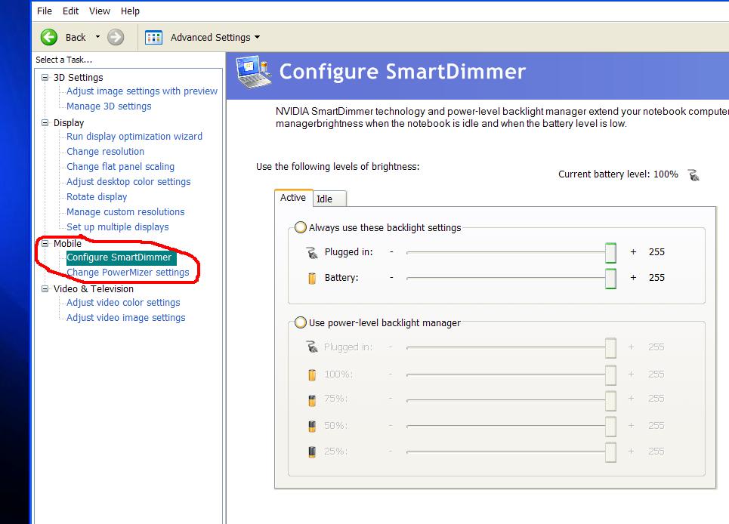Click the plug icon next to active Plugged in
The width and height of the screenshot is (729, 524).
click(x=312, y=253)
